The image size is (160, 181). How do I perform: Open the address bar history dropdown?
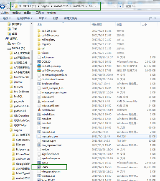115,6
